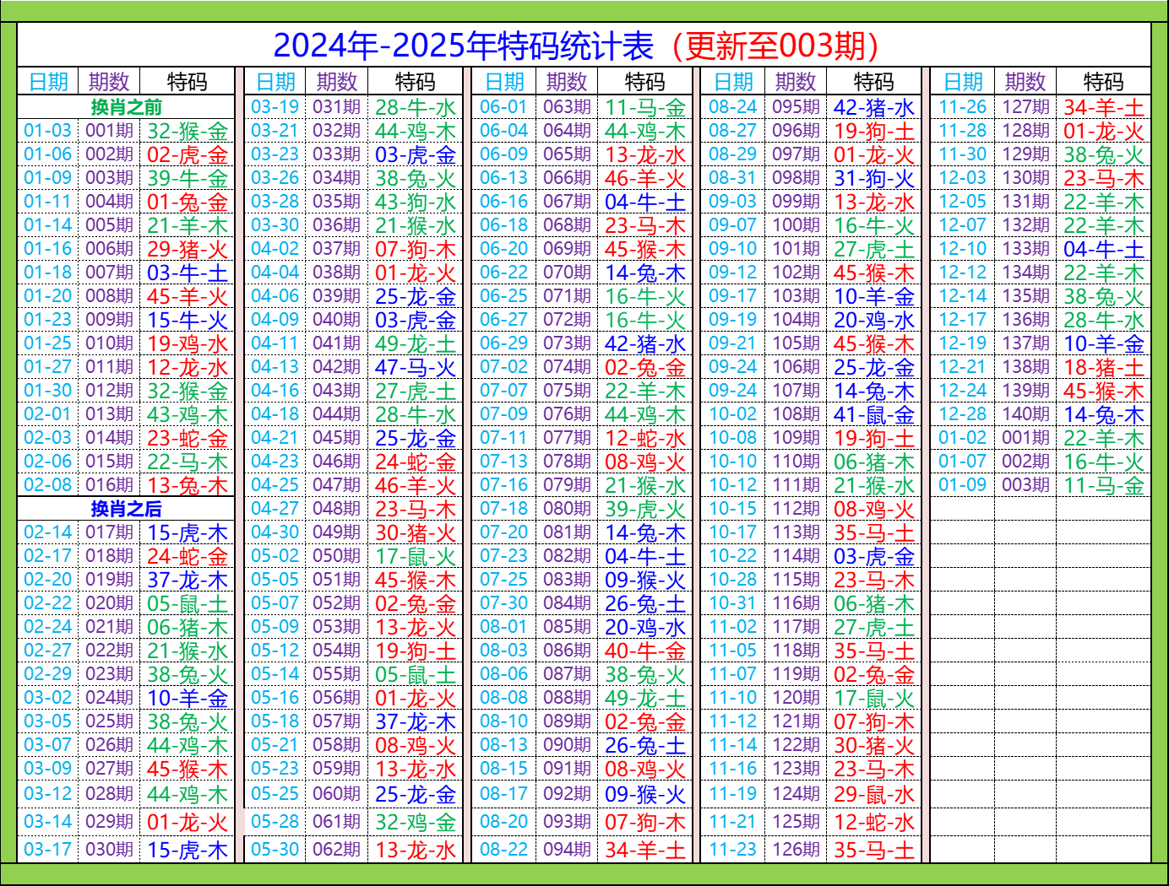The width and height of the screenshot is (1169, 886).
Task: Click the period cell "095期"
Action: click(796, 107)
